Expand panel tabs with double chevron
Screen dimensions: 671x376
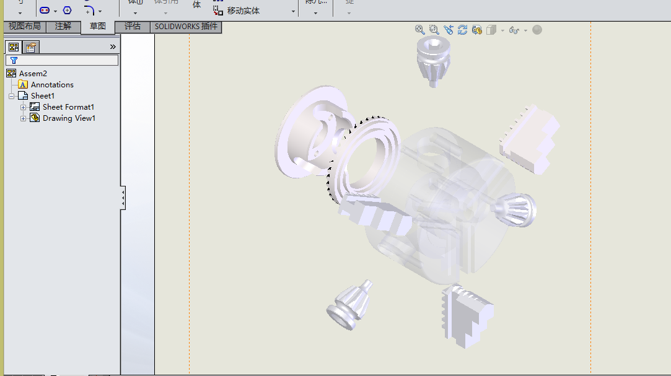tap(113, 46)
